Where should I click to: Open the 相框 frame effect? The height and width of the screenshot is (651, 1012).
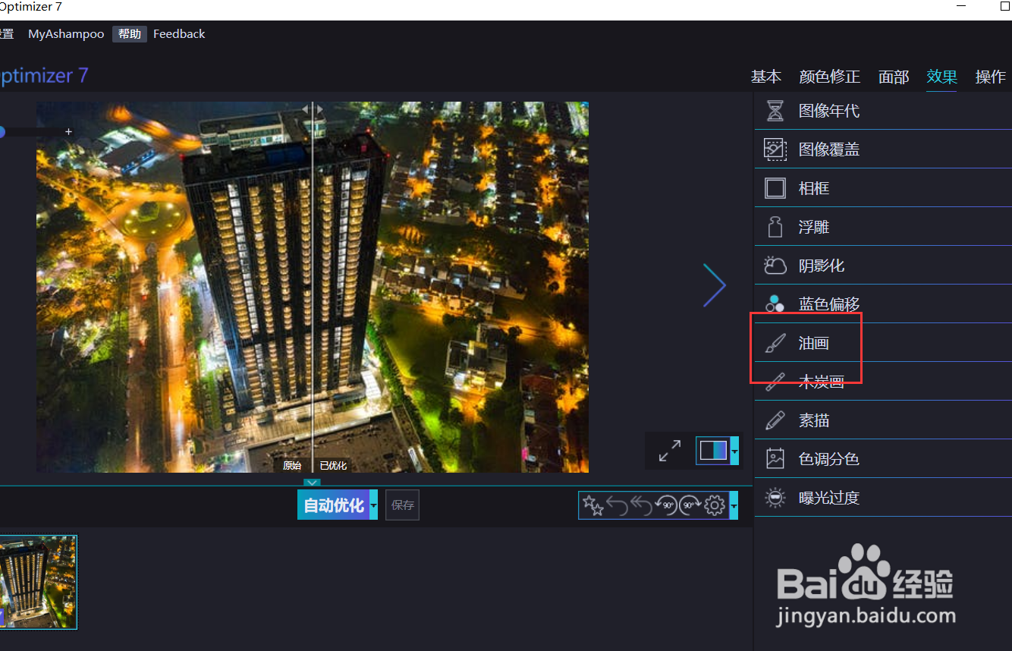815,187
